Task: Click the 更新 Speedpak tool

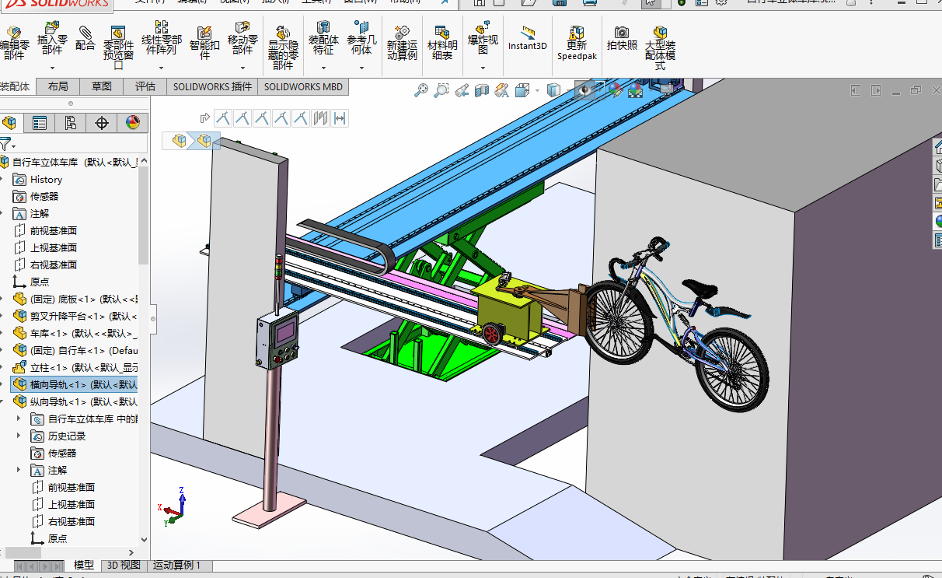Action: click(577, 43)
